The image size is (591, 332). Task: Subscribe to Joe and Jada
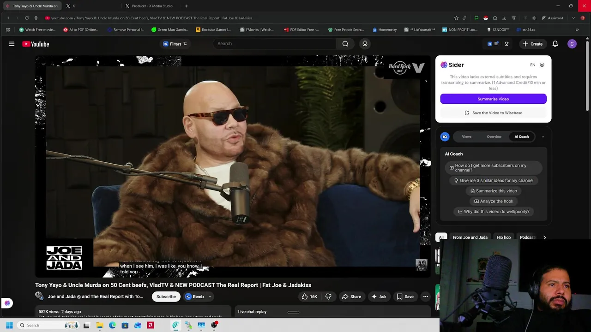click(x=166, y=296)
